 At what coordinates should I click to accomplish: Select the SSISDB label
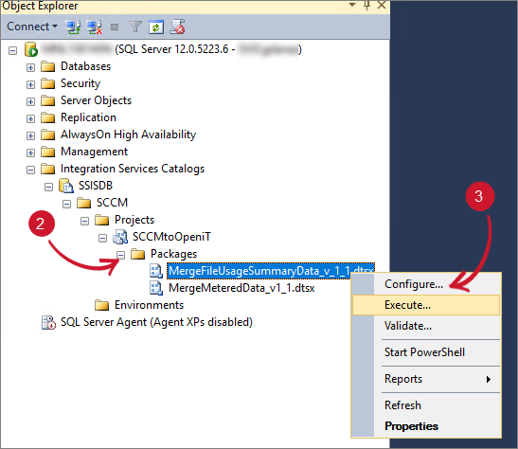tap(96, 186)
